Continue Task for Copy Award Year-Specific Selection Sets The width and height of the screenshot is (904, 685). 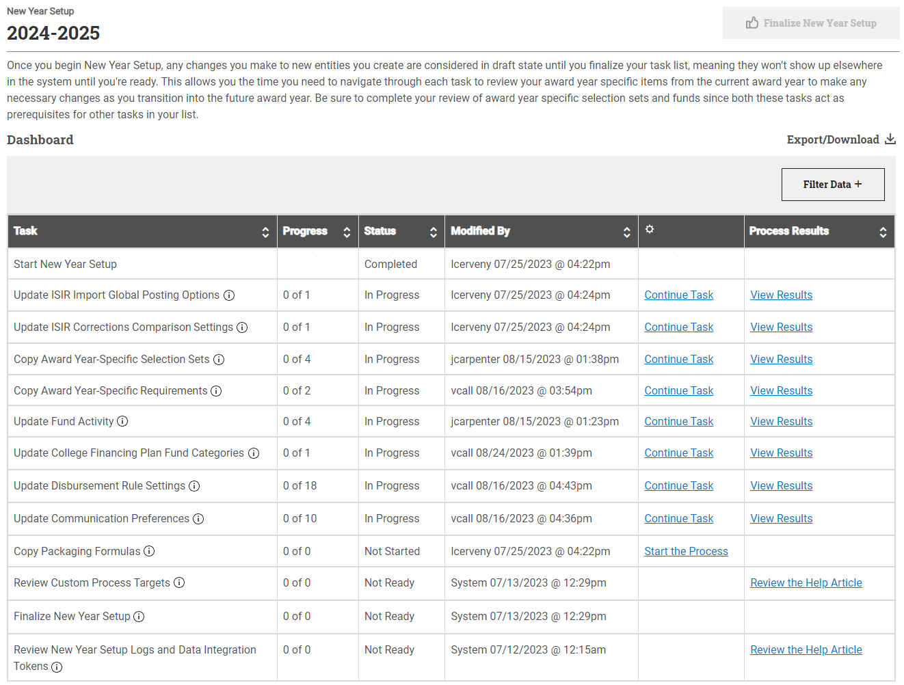(678, 360)
